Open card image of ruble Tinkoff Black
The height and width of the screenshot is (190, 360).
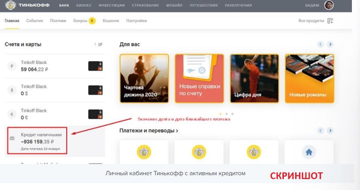coord(95,66)
